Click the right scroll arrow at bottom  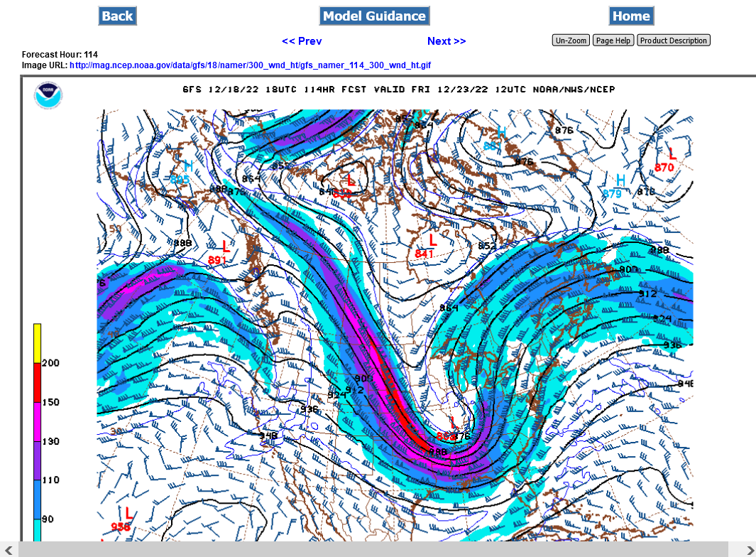point(749,550)
